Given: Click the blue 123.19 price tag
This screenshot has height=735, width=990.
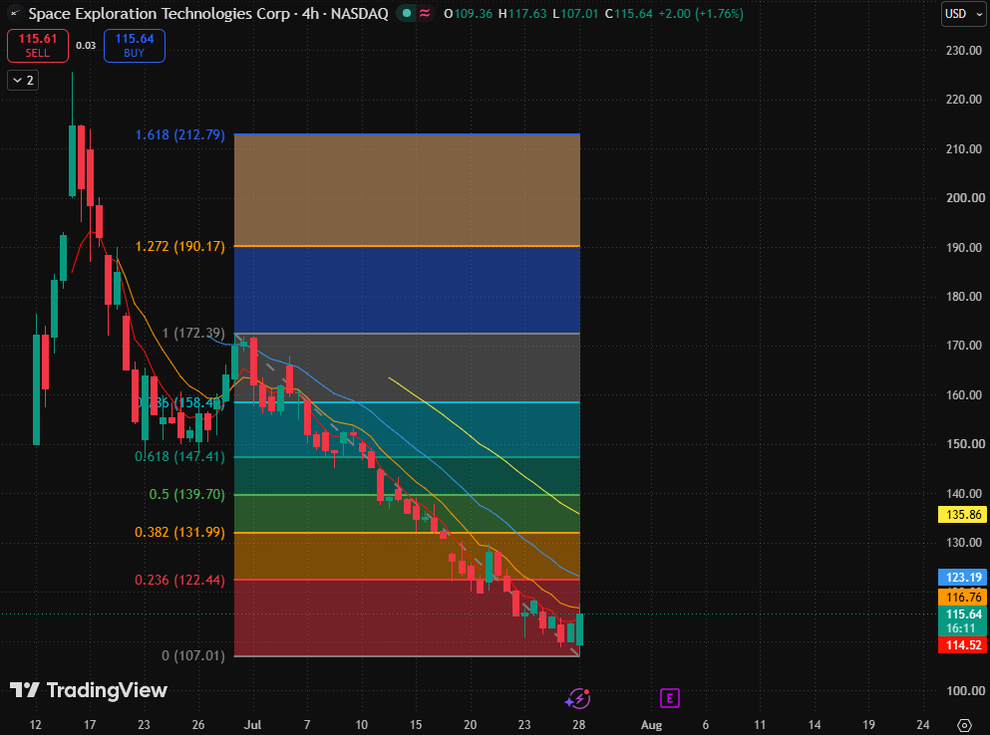Looking at the screenshot, I should [963, 577].
